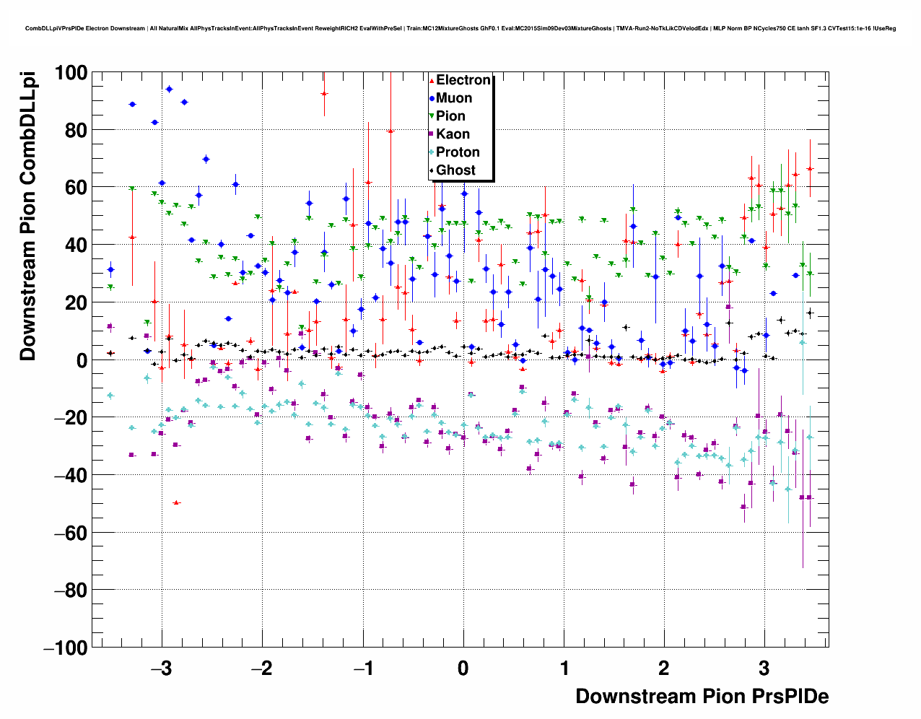Click the isolated red Electron point near −50

[x=176, y=502]
